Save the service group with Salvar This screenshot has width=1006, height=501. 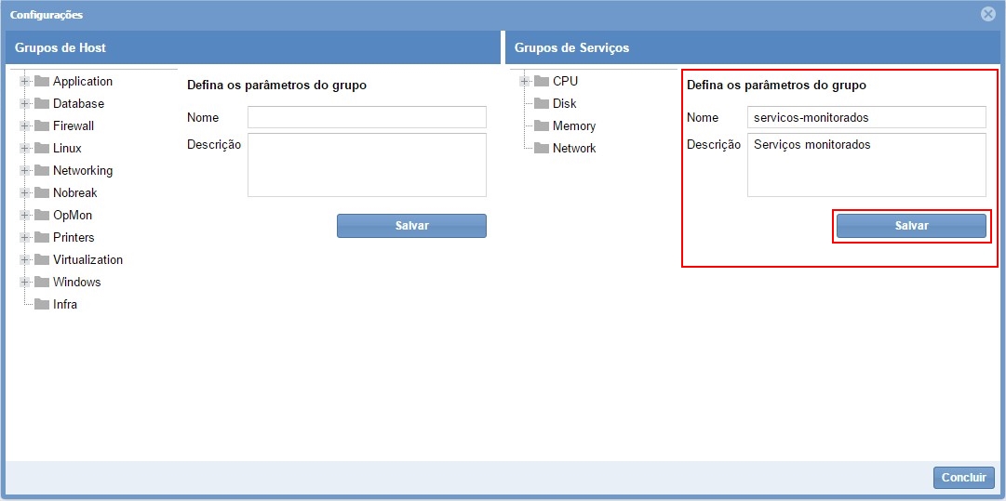click(911, 226)
